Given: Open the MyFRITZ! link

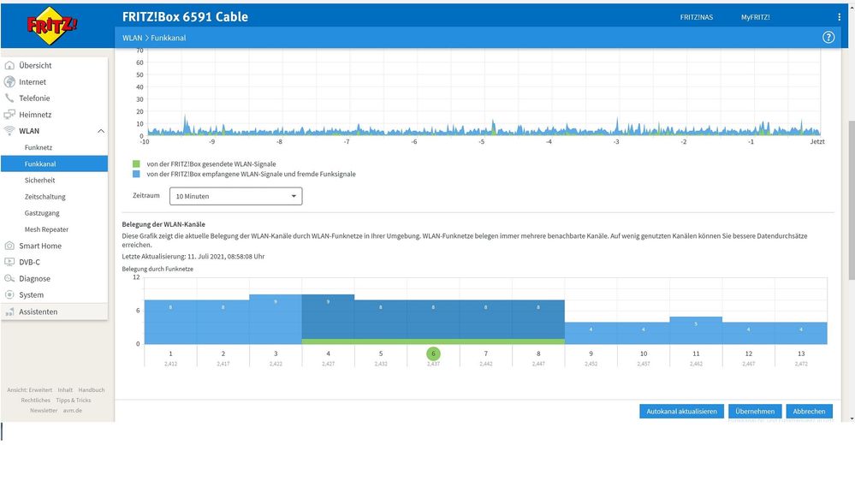Looking at the screenshot, I should [x=755, y=17].
